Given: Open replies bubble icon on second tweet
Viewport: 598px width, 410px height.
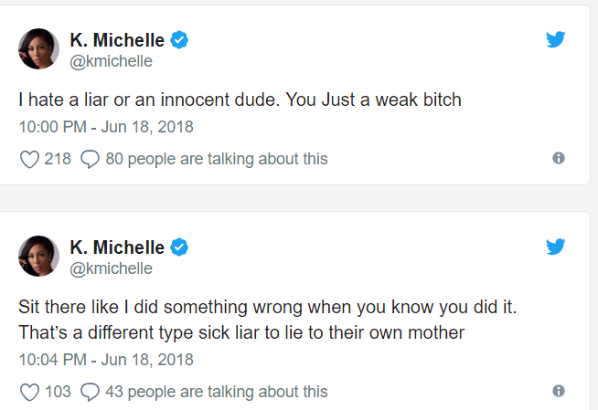Looking at the screenshot, I should [x=90, y=392].
